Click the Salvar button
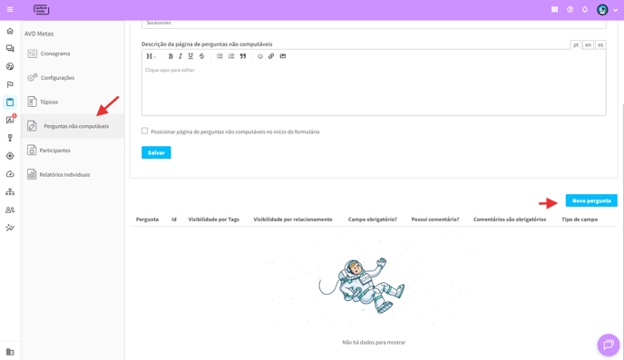 156,152
